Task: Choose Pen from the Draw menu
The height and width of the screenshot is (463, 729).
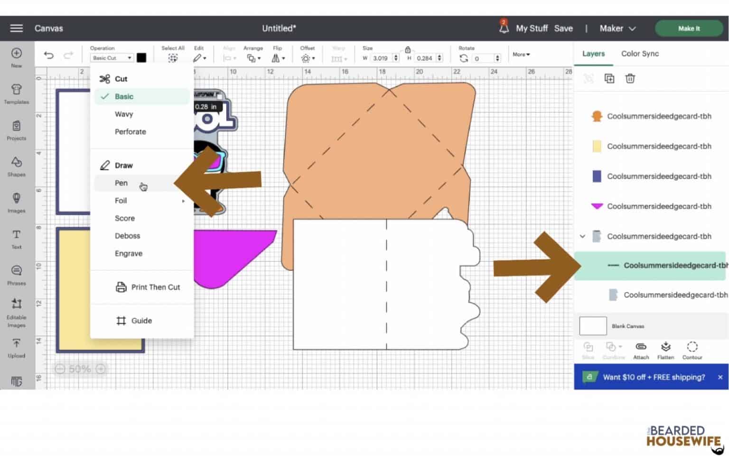Action: [121, 183]
